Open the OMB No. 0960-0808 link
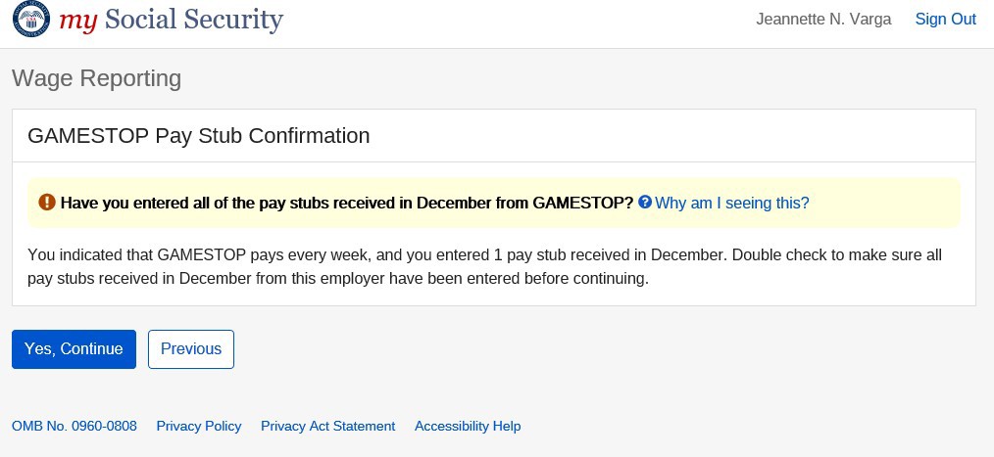This screenshot has height=457, width=994. click(x=75, y=426)
